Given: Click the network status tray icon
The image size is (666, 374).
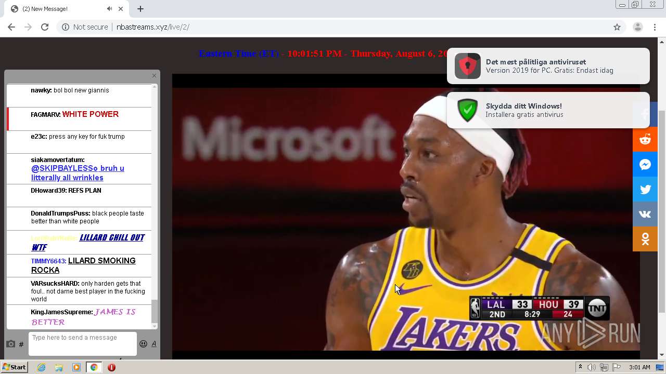Looking at the screenshot, I should pyautogui.click(x=604, y=367).
